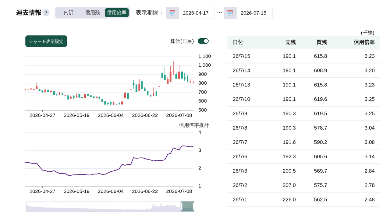Select the 26/7/1 date cell
Screen dimensions: 390x214
click(240, 199)
